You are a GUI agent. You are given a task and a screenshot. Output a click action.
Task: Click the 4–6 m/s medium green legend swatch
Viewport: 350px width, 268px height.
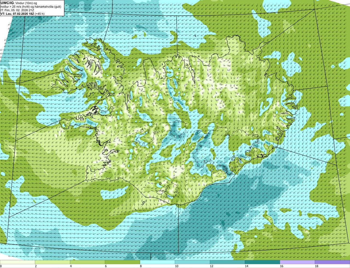87,262
